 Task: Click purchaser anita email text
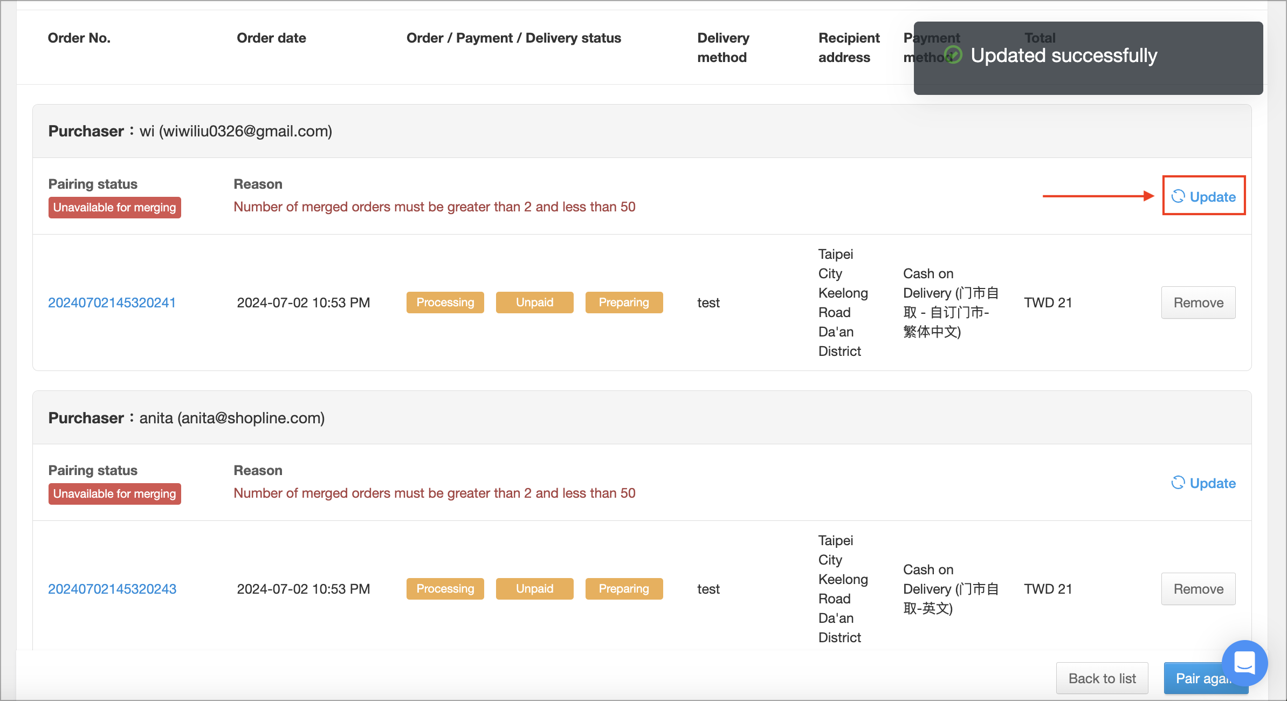click(251, 418)
